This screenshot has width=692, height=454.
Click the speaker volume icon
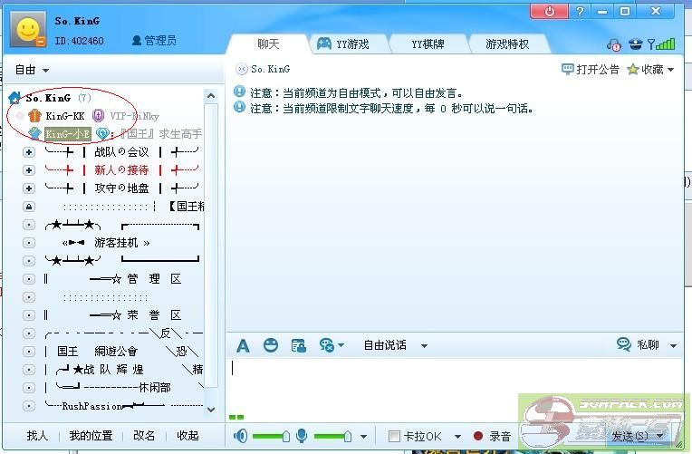point(241,436)
